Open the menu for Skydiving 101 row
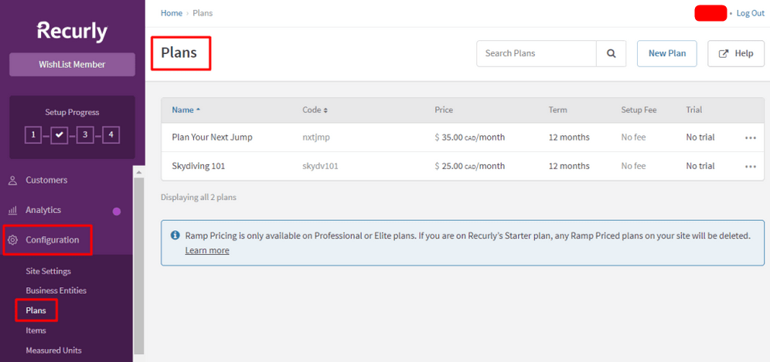Image resolution: width=770 pixels, height=362 pixels. (x=751, y=167)
